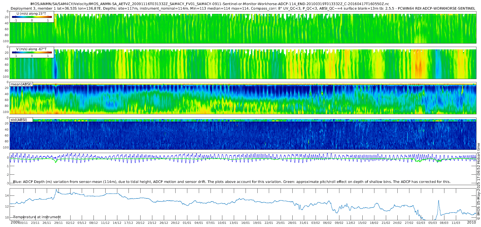Click the IMOS copyright timestamp on right edge
This screenshot has height=227, width=481.
tap(479, 181)
